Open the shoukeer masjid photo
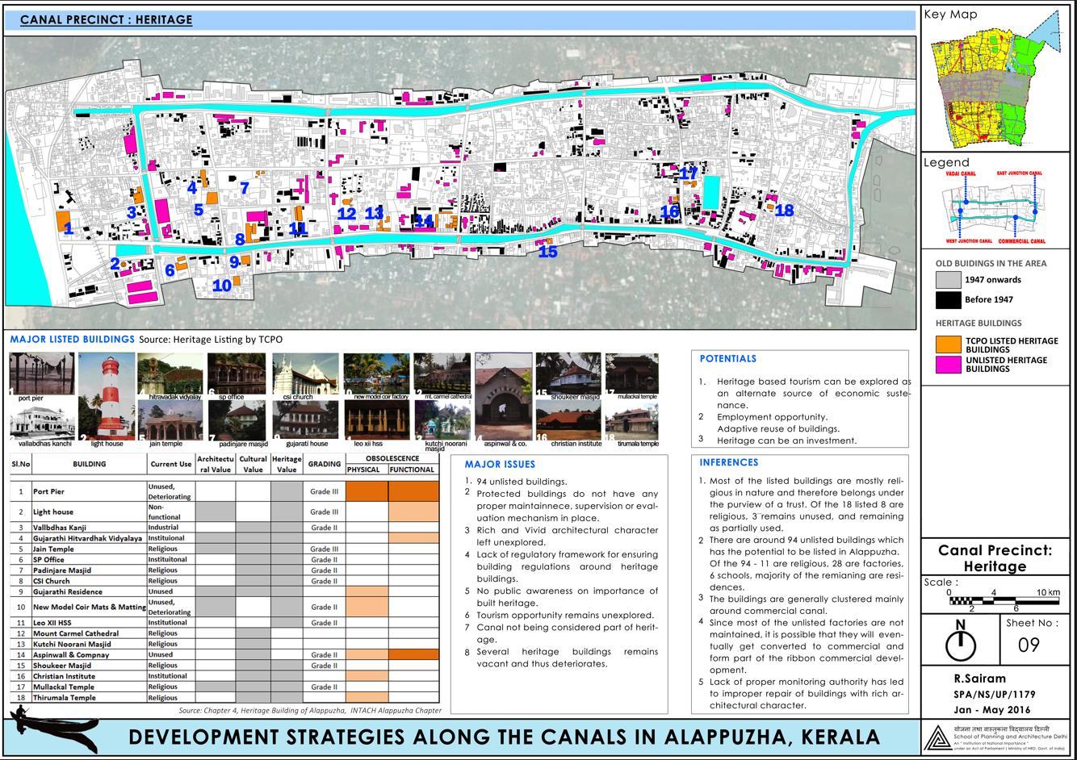This screenshot has width=1077, height=760. [x=568, y=373]
